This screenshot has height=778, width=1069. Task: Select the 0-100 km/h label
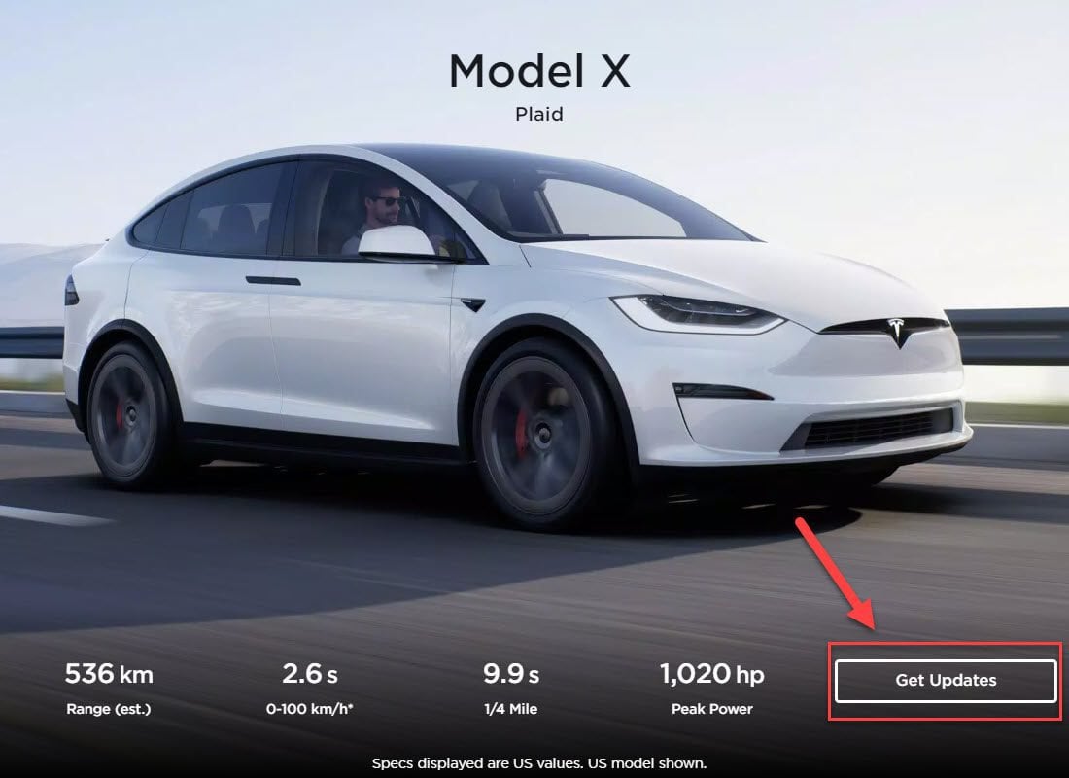click(x=309, y=709)
